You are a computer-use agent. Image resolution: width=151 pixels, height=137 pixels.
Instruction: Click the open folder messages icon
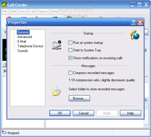click(57, 92)
